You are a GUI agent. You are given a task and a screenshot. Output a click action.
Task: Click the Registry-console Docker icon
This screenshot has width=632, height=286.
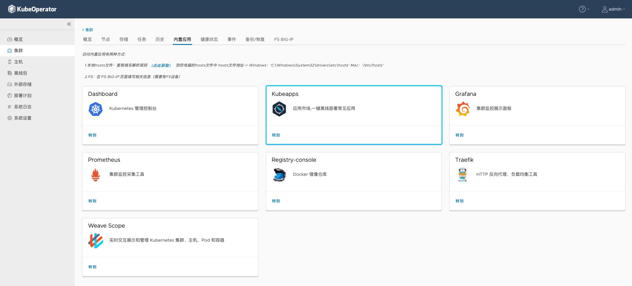pos(279,175)
